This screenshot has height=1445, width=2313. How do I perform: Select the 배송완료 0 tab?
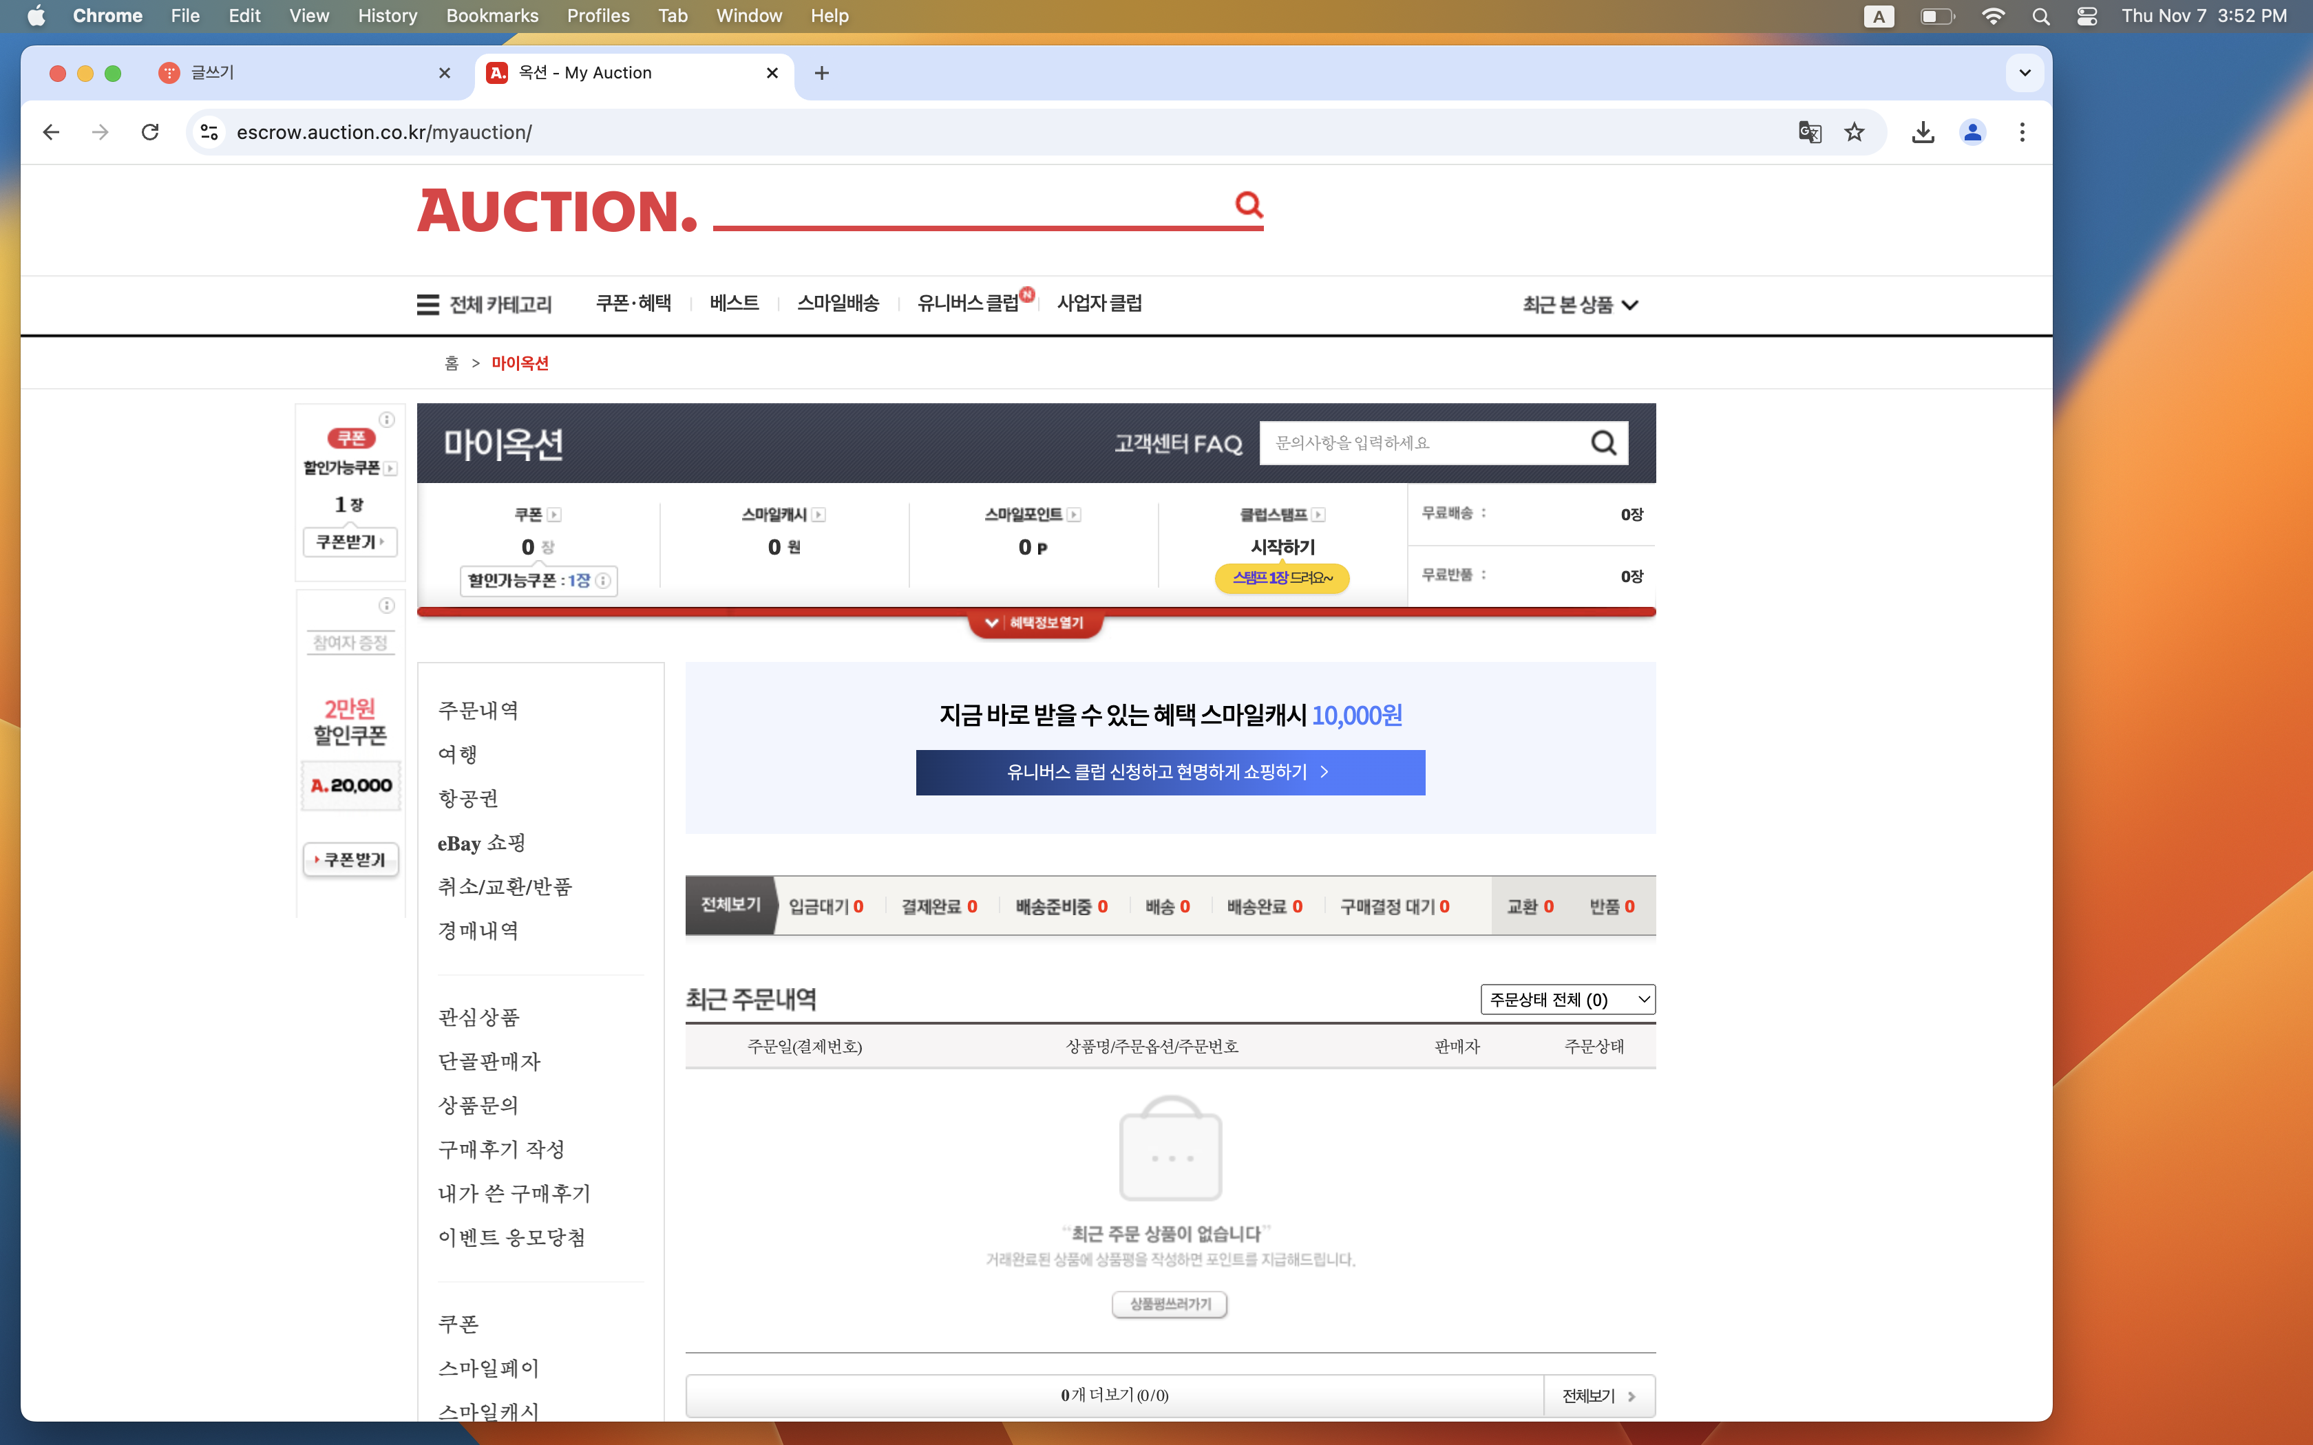pos(1265,906)
